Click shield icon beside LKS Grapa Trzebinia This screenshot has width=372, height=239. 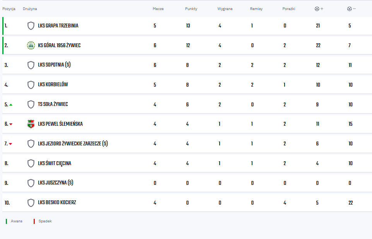pyautogui.click(x=31, y=26)
